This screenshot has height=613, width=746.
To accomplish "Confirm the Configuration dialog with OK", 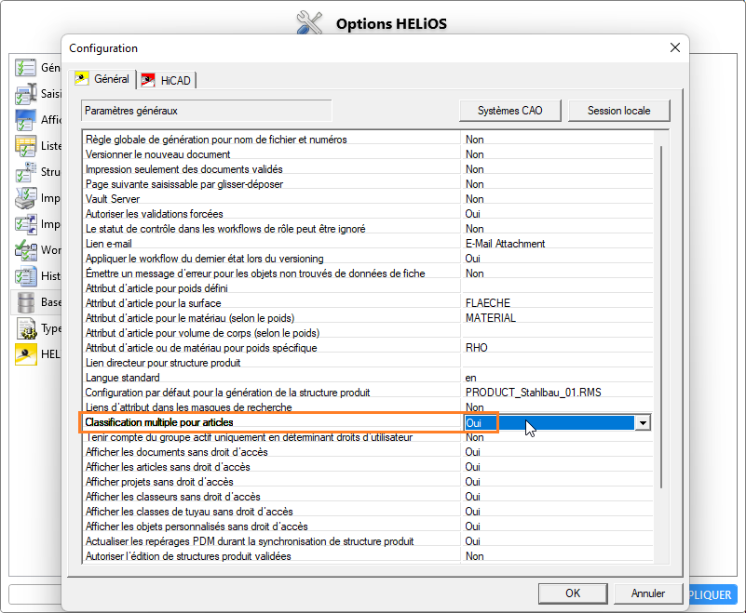I will 573,593.
